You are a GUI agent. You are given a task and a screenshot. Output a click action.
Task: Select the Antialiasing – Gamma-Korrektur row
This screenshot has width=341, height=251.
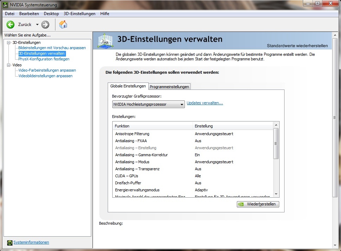coord(193,155)
